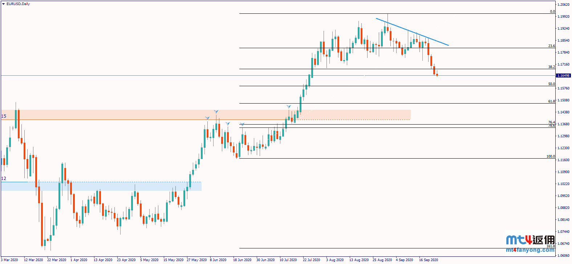Click the mt4 logo watermark
The width and height of the screenshot is (572, 264).
tap(530, 240)
